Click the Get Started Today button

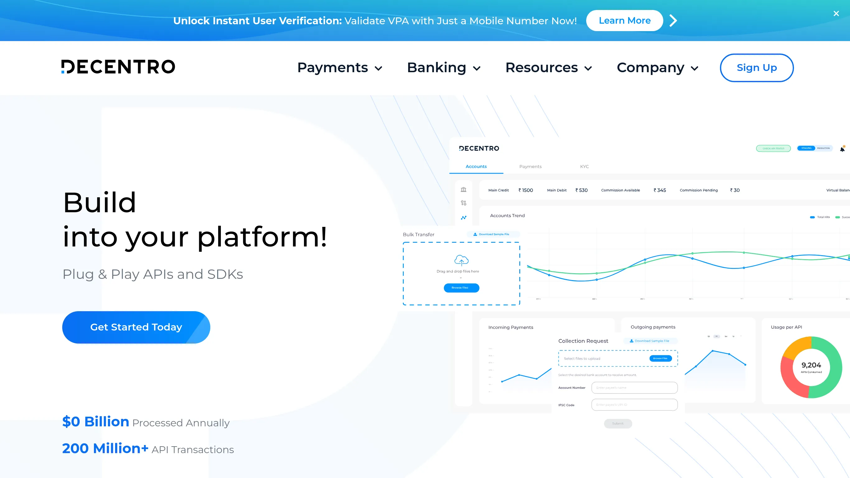tap(136, 327)
